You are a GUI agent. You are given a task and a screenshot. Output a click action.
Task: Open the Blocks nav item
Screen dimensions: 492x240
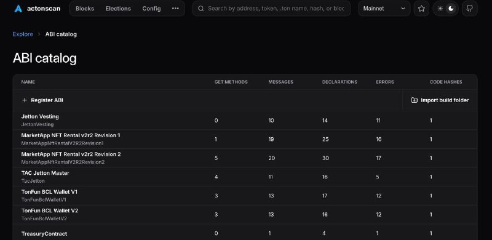85,9
